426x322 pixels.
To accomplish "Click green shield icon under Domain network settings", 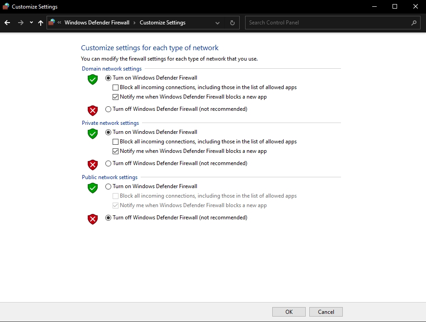I will [93, 79].
